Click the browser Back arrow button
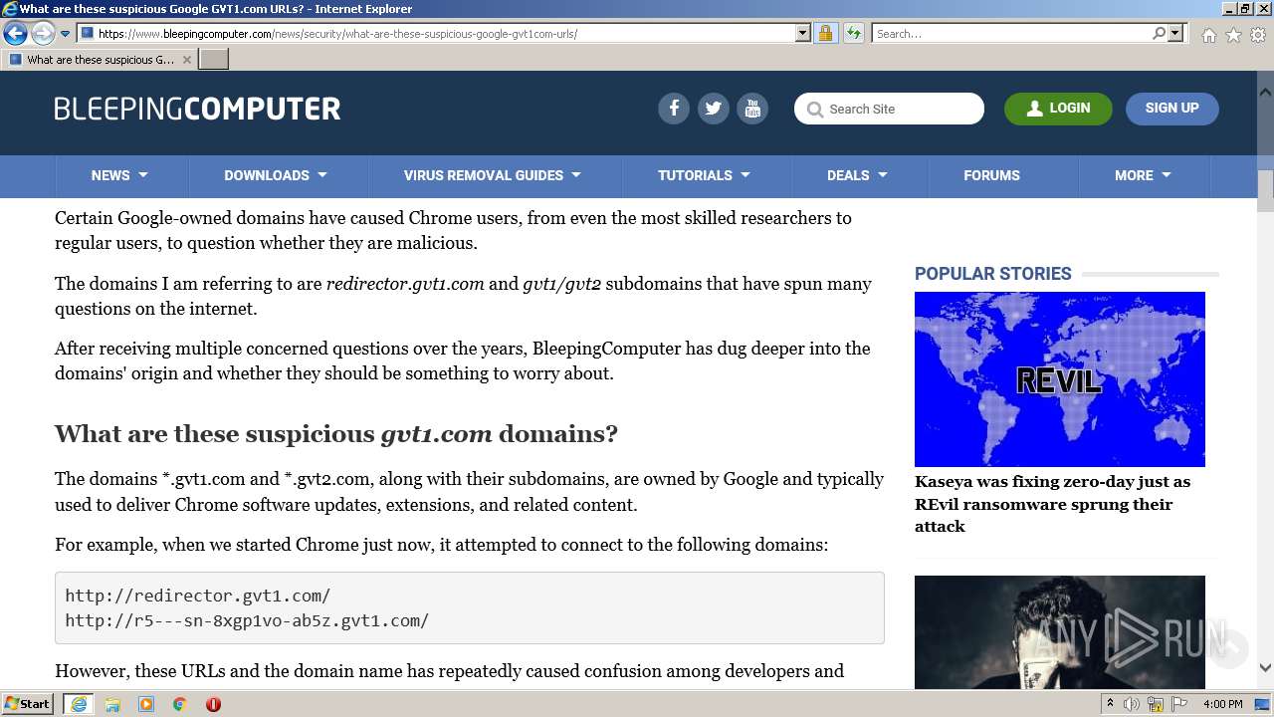The width and height of the screenshot is (1274, 717). point(15,33)
